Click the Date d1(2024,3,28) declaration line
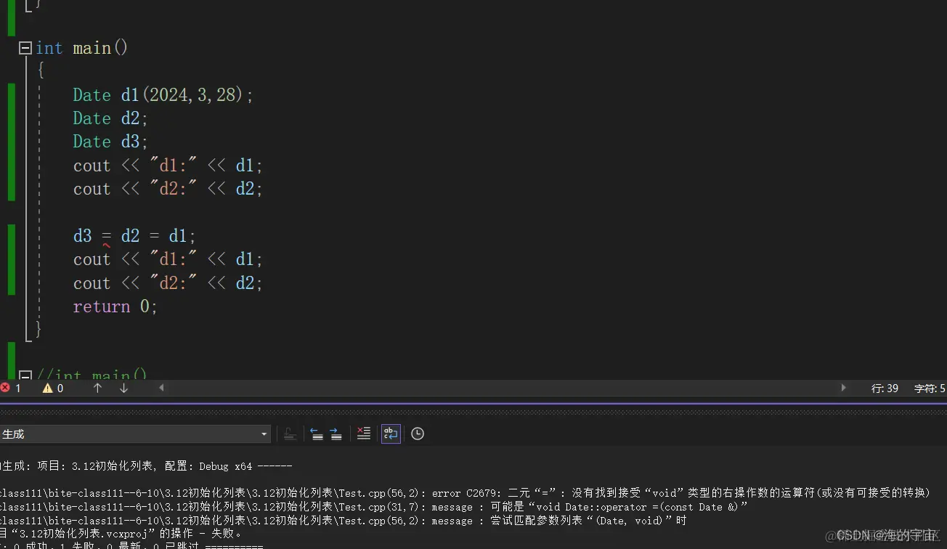 tap(163, 95)
